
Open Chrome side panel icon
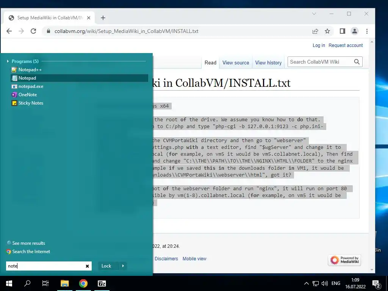pos(343,31)
